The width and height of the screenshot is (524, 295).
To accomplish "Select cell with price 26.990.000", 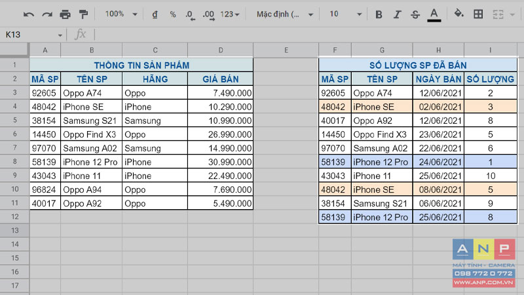I will click(221, 134).
